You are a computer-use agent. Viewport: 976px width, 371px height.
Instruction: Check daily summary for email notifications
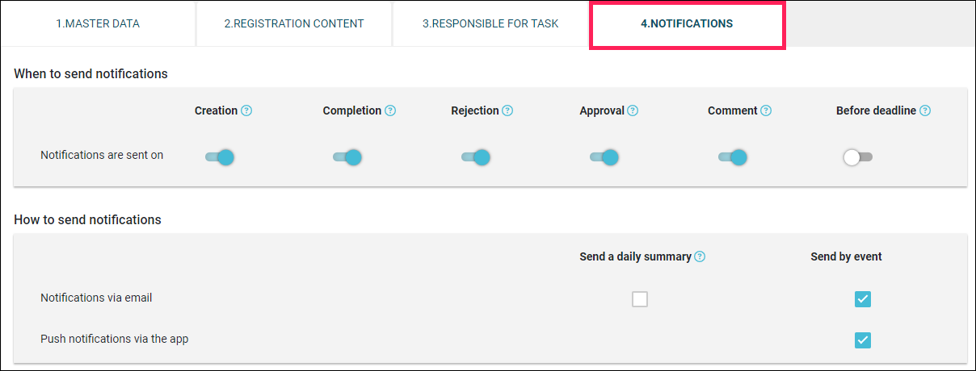pos(640,299)
